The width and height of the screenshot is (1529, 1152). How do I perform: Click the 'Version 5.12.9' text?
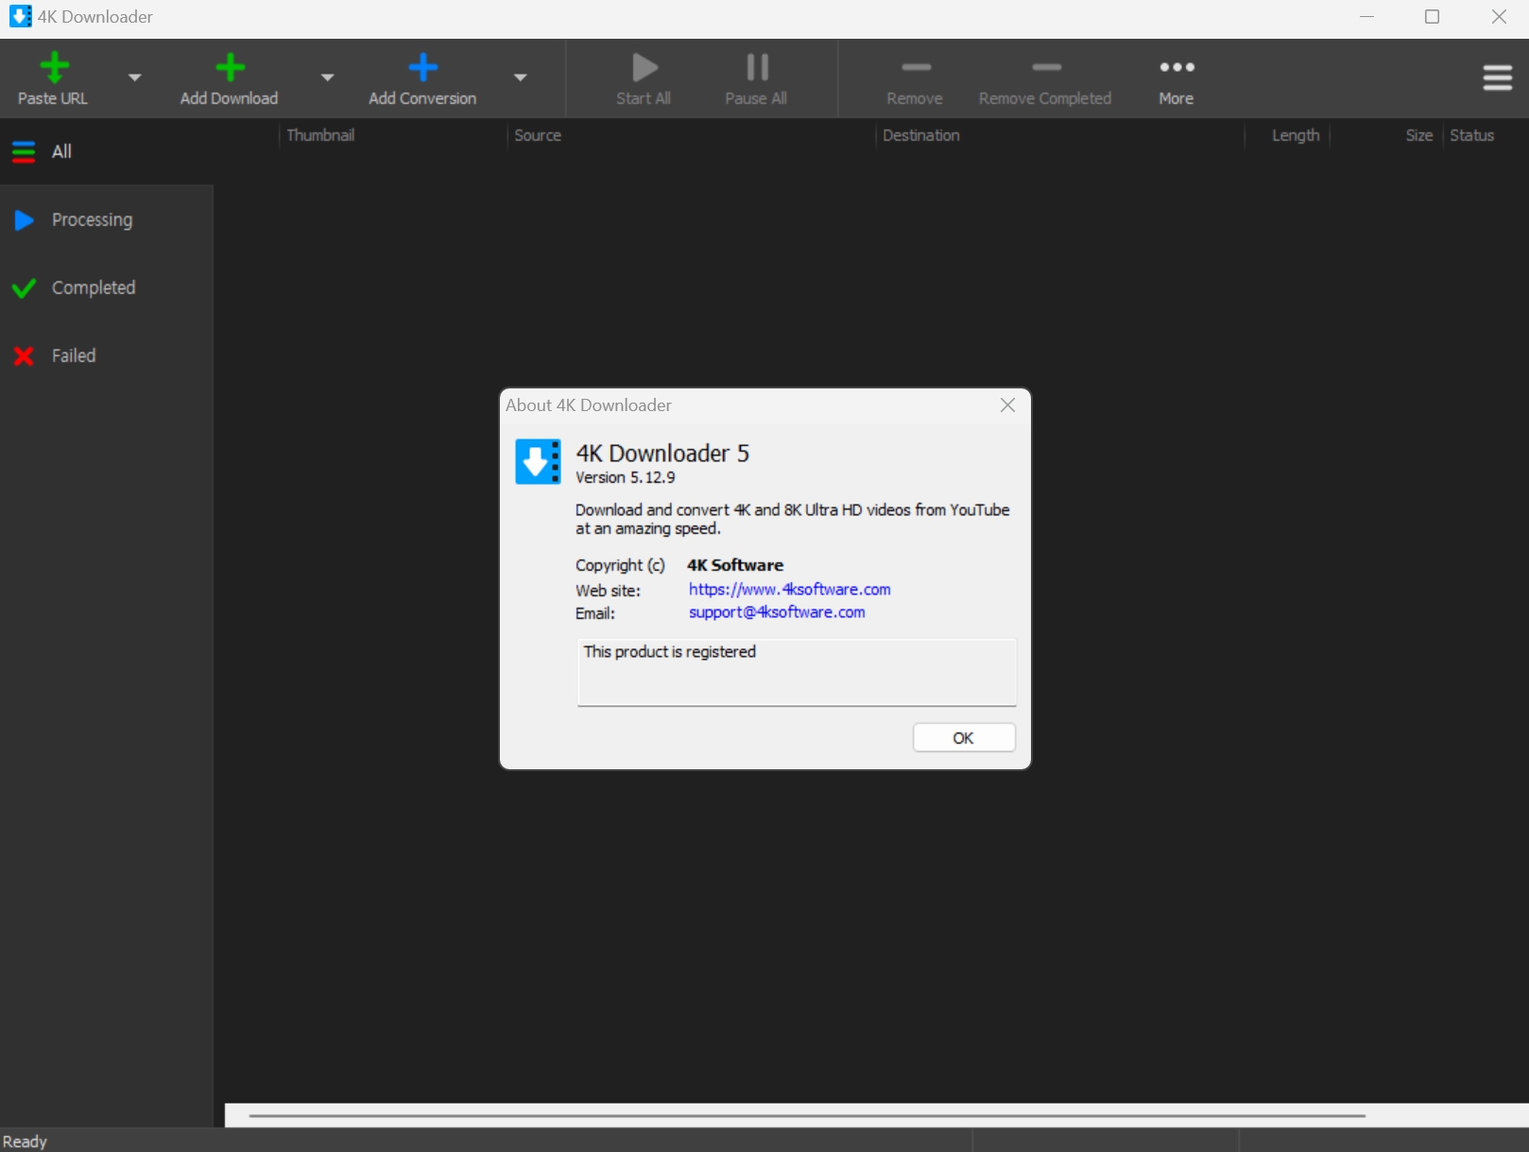click(626, 478)
